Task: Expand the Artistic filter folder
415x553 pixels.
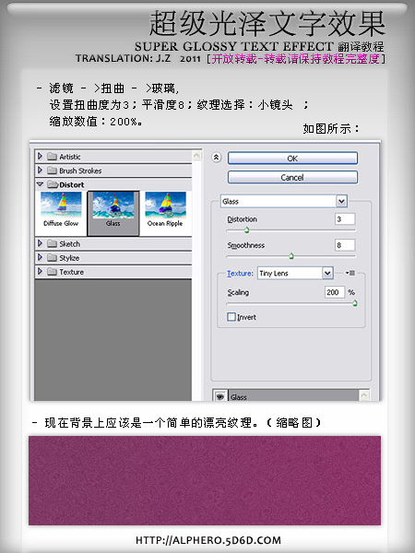Action: pyautogui.click(x=40, y=156)
